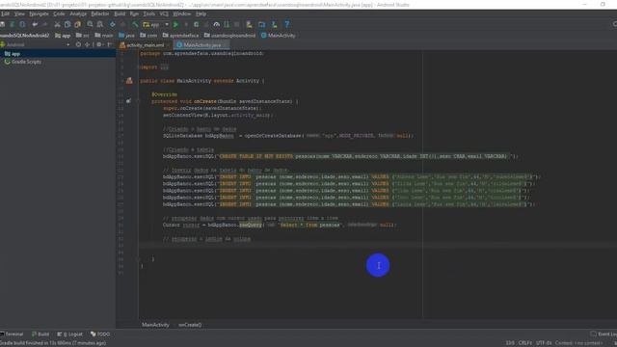This screenshot has width=617, height=347.
Task: Click the Replace magnifier icon
Action: pyautogui.click(x=100, y=24)
